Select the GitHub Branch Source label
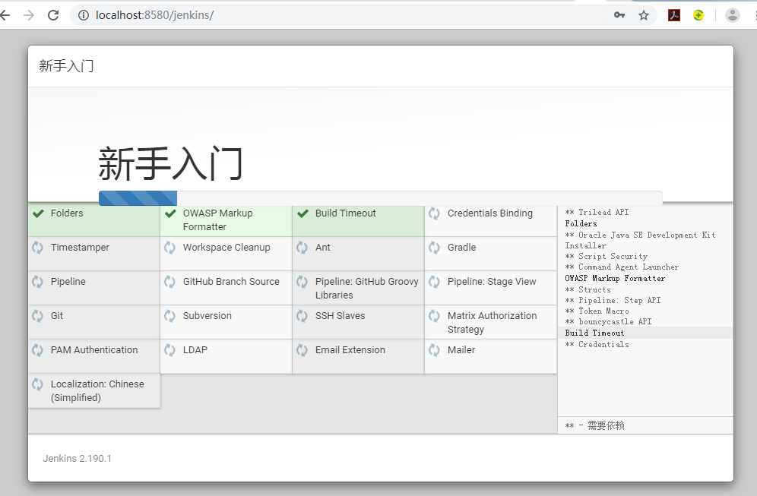The width and height of the screenshot is (757, 496). tap(231, 282)
